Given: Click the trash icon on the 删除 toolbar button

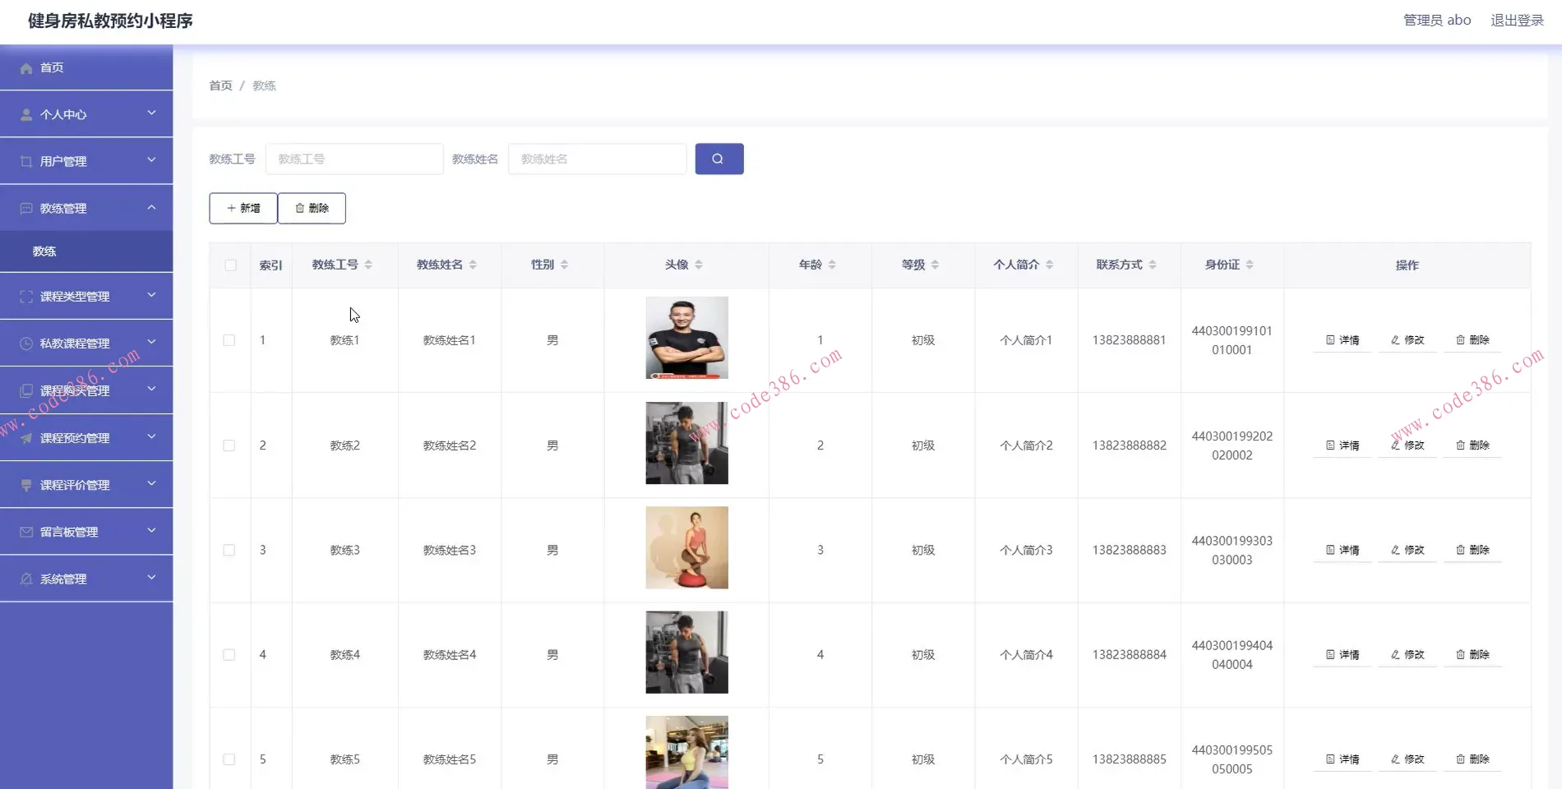Looking at the screenshot, I should 300,208.
